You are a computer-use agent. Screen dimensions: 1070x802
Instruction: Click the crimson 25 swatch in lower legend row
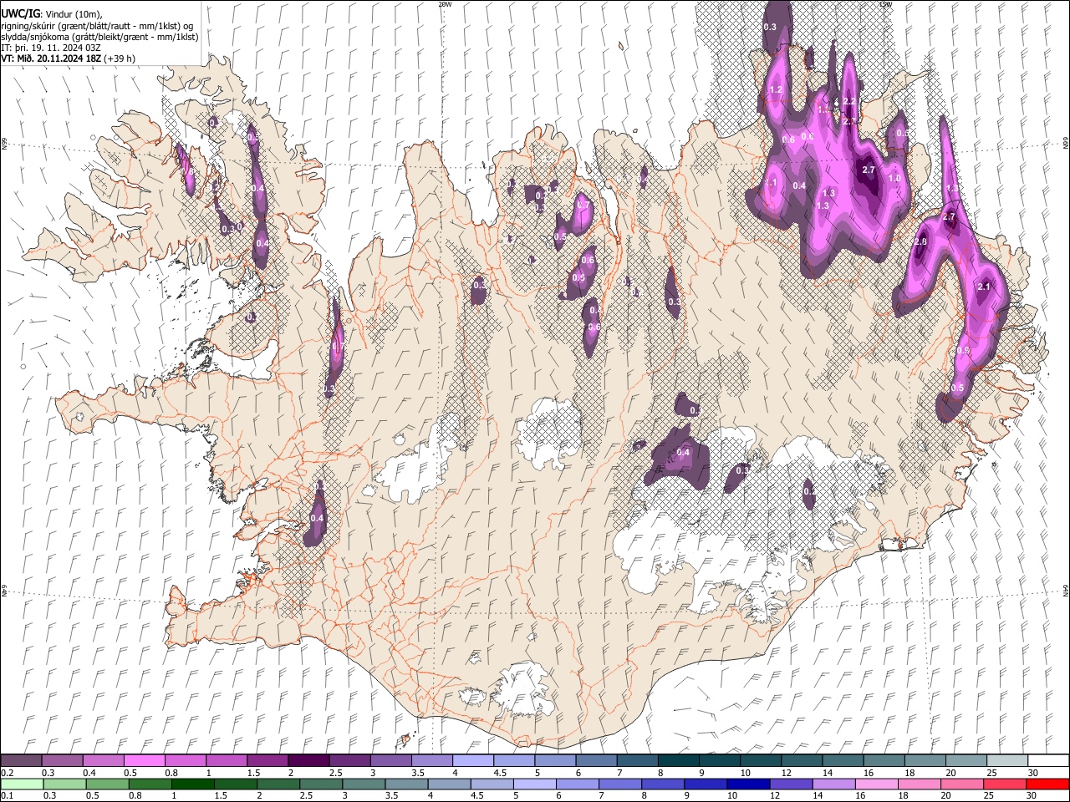(x=1005, y=784)
